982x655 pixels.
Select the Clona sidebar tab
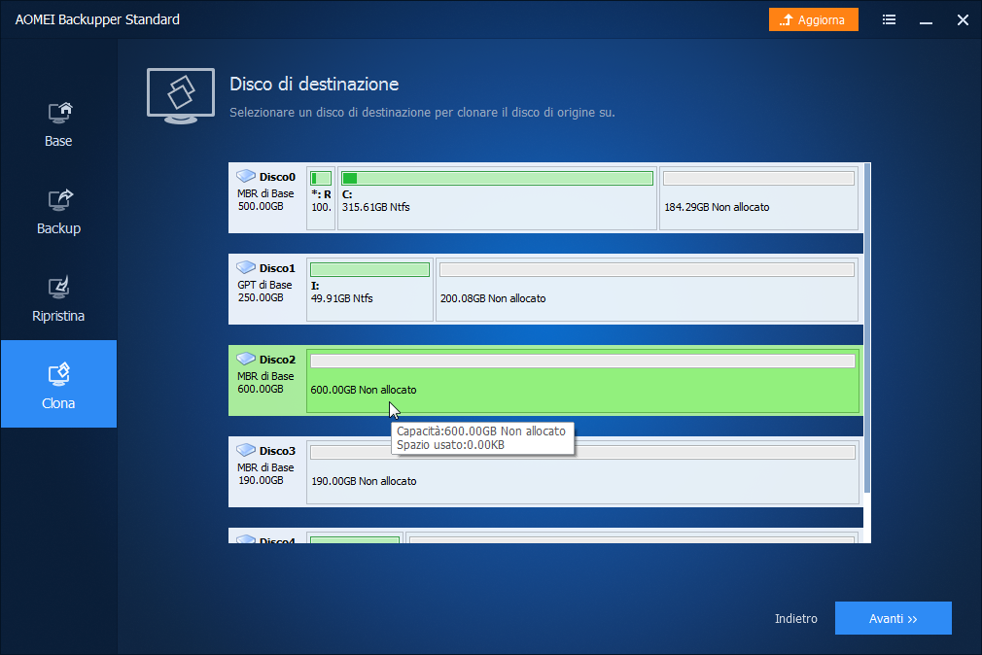[x=58, y=384]
